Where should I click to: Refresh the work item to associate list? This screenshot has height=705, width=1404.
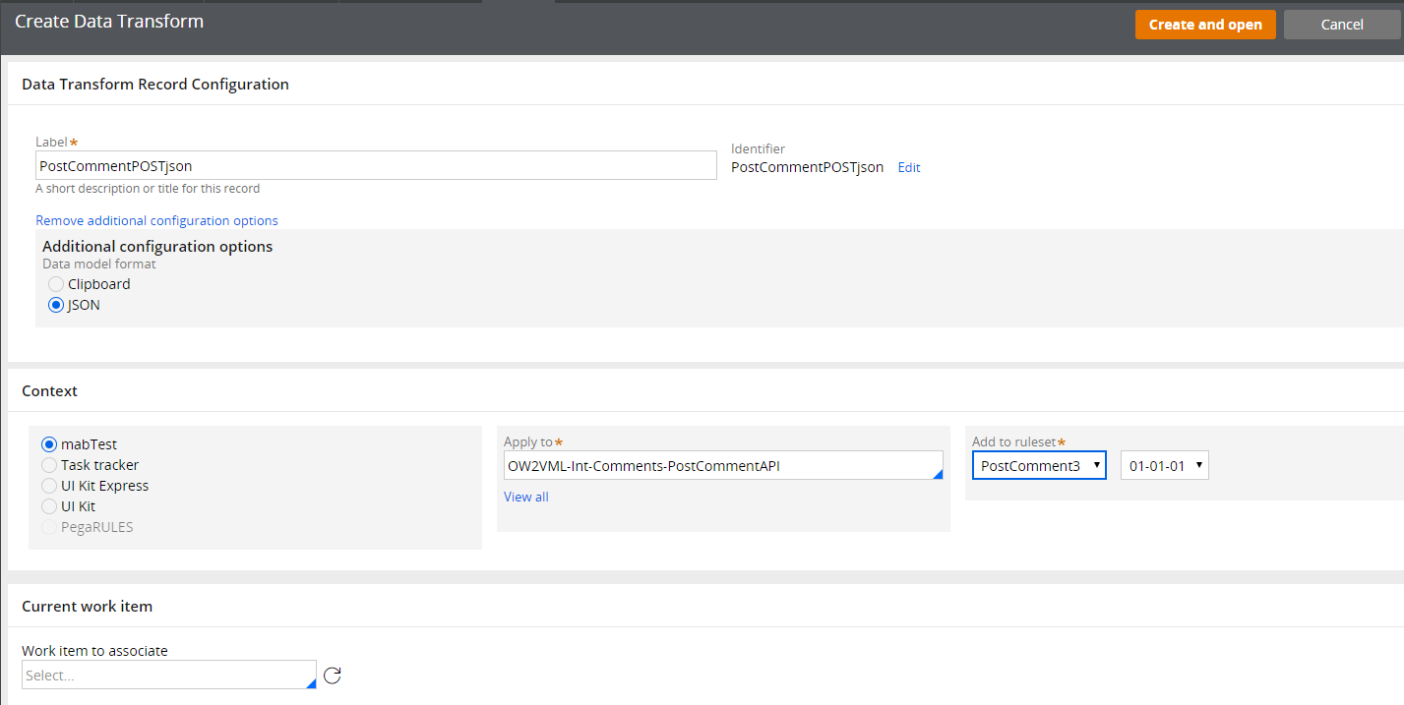[x=333, y=675]
